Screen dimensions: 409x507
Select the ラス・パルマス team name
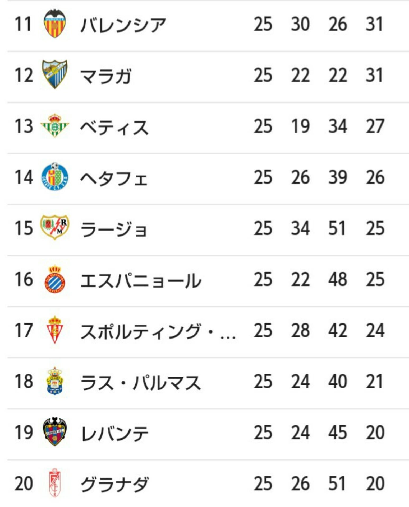(x=140, y=382)
